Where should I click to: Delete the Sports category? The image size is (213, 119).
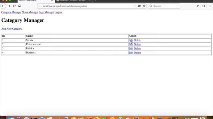137,40
